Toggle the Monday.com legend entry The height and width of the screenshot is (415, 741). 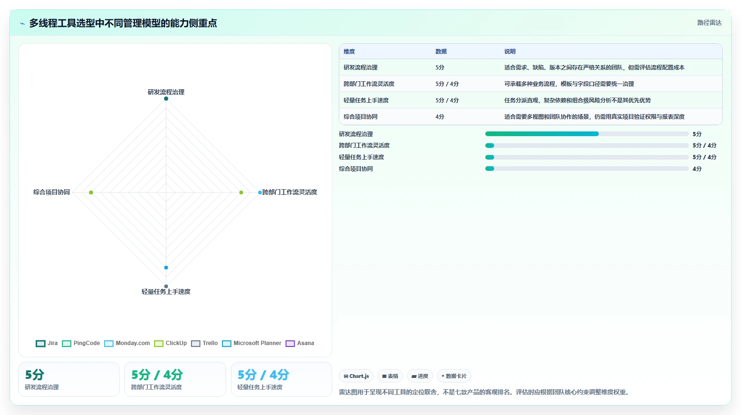click(127, 344)
